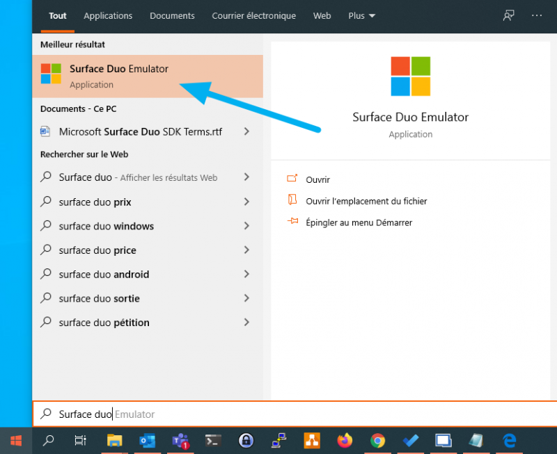The width and height of the screenshot is (557, 454).
Task: Open Microsoft Edge in the taskbar
Action: (509, 440)
